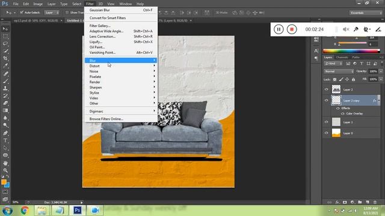Switch to the Channels tab
The image size is (385, 216).
click(342, 58)
